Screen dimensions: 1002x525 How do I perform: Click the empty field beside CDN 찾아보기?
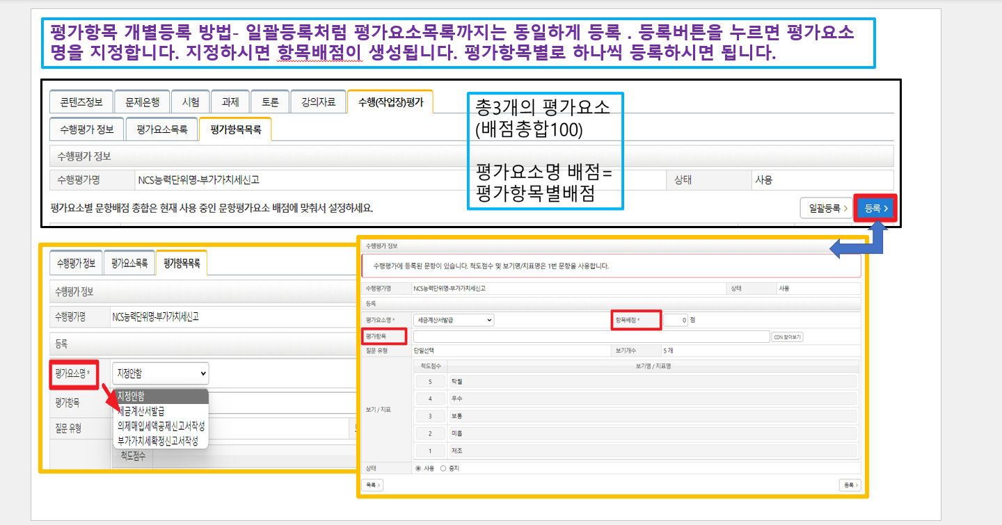tap(590, 337)
